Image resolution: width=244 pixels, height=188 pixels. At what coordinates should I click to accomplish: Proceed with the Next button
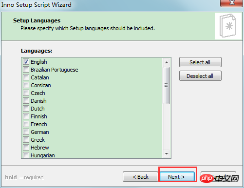(177, 177)
